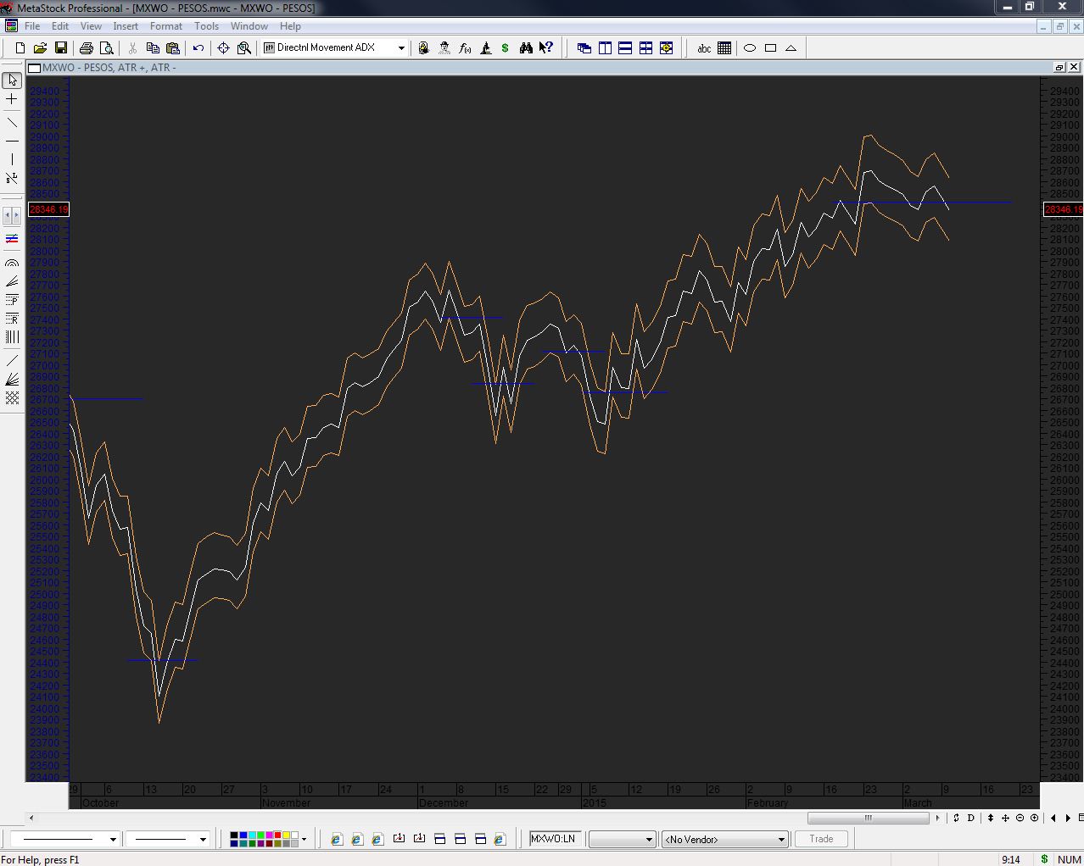Click the zoom out minus icon below chart

click(x=1020, y=818)
